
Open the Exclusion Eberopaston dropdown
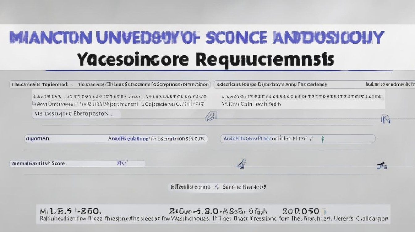click(x=76, y=114)
